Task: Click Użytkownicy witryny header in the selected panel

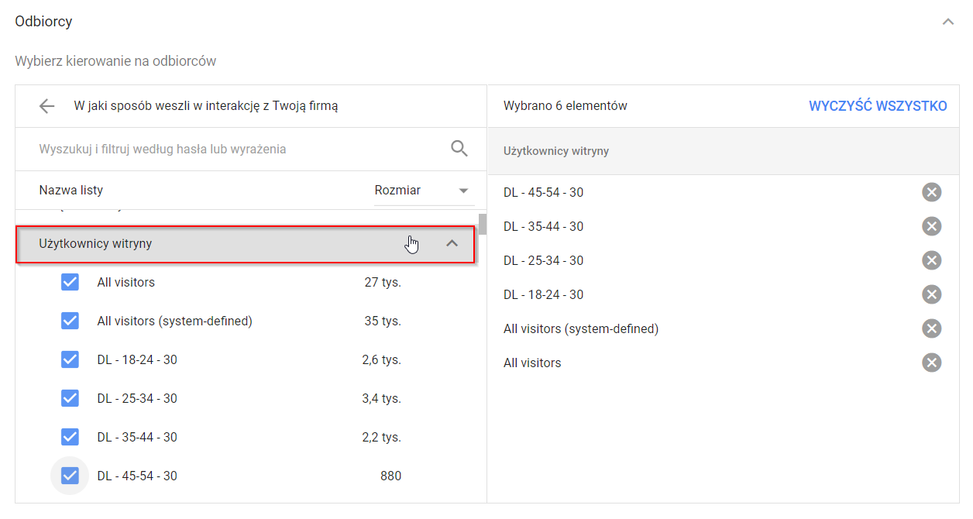Action: [x=556, y=151]
